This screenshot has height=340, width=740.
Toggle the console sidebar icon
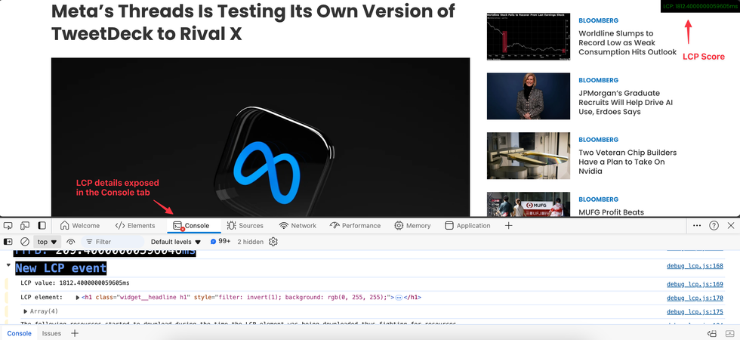click(8, 242)
